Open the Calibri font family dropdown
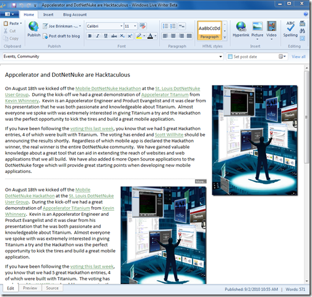 (x=105, y=26)
